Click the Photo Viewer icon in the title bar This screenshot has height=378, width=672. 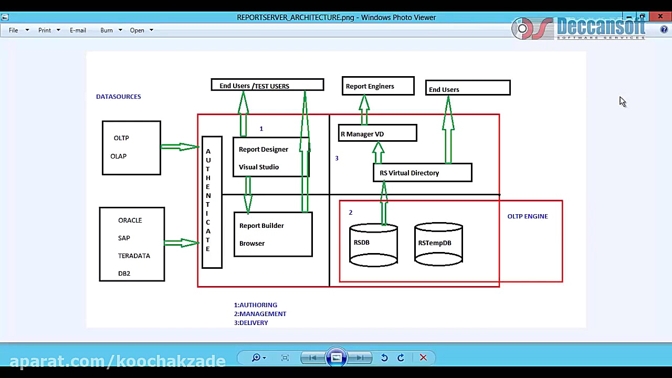point(5,17)
